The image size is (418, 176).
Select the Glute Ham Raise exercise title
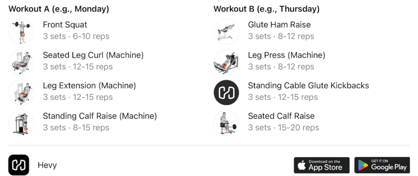[279, 25]
